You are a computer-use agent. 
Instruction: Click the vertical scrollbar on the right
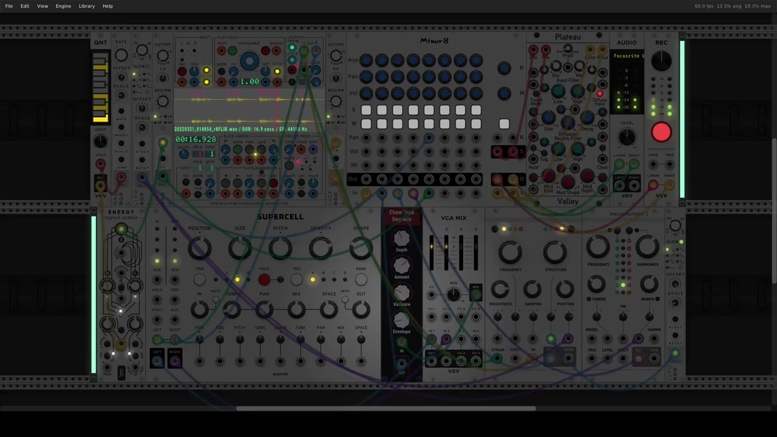[775, 211]
